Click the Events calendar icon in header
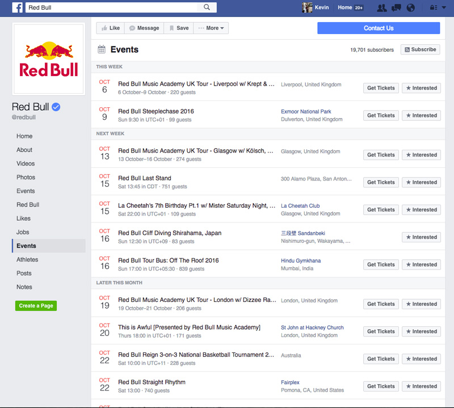The height and width of the screenshot is (408, 454). [102, 49]
